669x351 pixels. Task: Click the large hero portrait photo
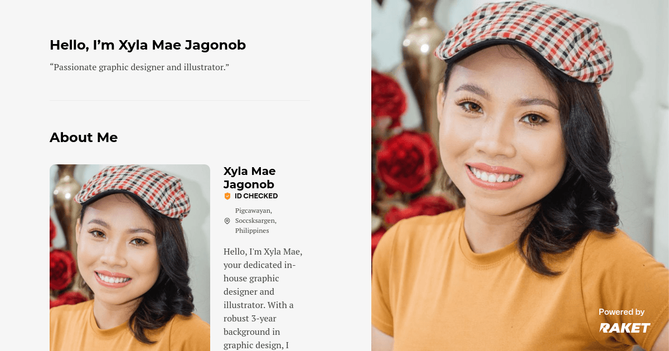520,175
